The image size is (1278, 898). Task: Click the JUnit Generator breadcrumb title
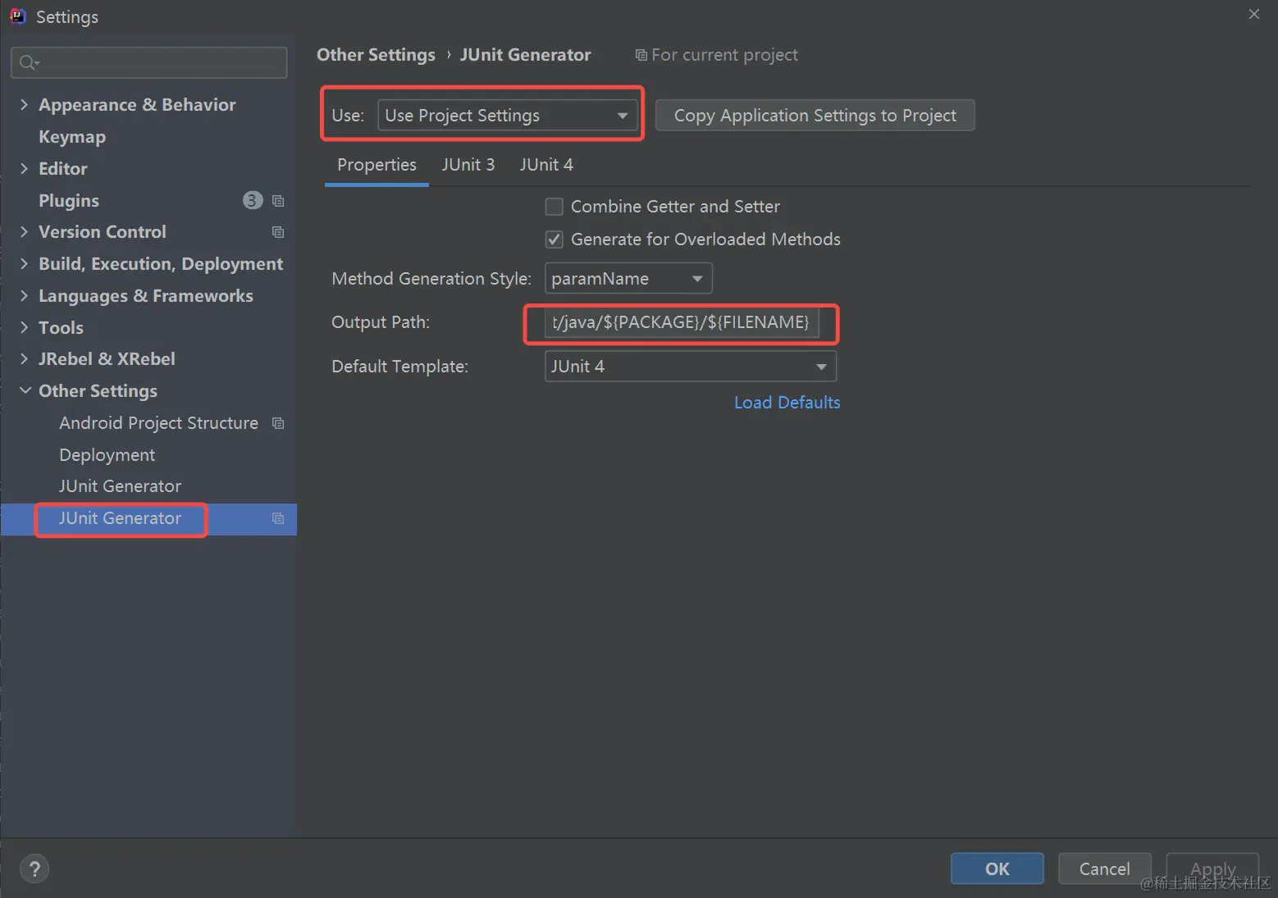[x=525, y=55]
